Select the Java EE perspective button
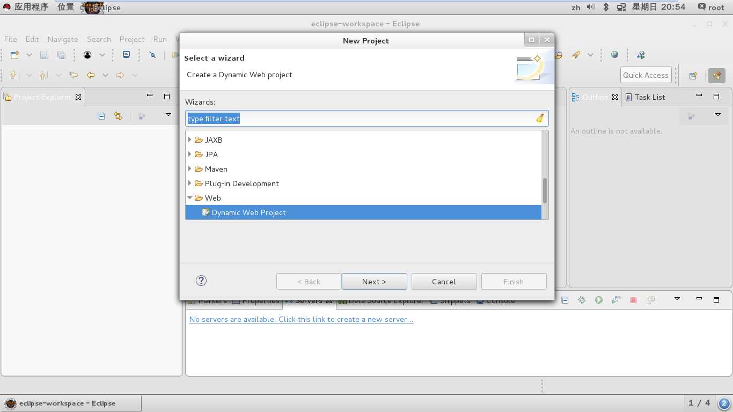Viewport: 733px width, 412px height. [x=717, y=76]
